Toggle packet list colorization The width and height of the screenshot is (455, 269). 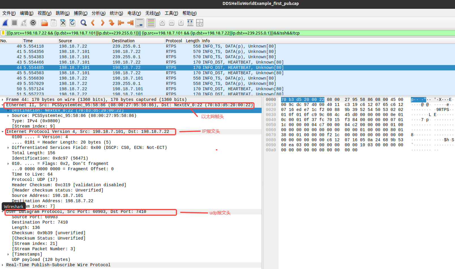tap(151, 23)
